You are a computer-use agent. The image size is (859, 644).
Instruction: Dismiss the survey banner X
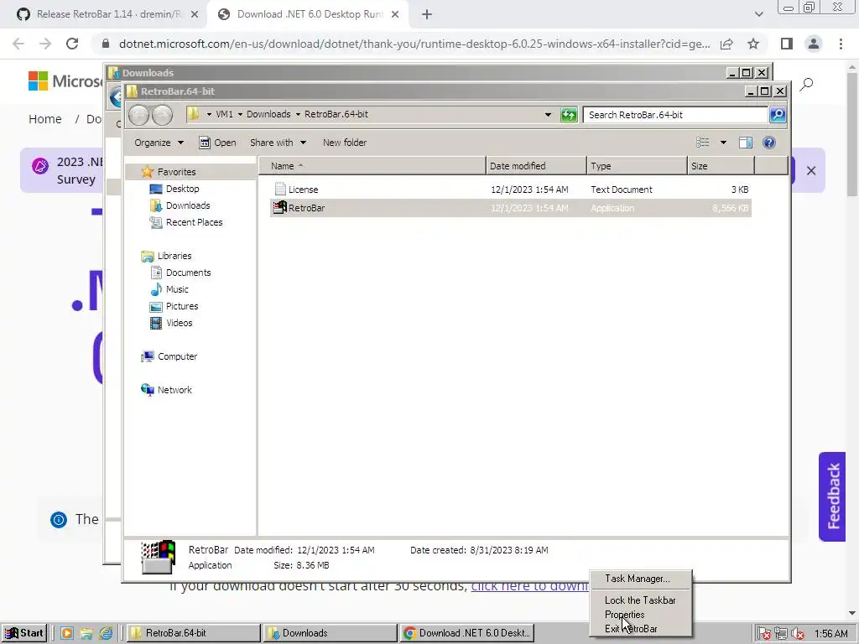[811, 171]
